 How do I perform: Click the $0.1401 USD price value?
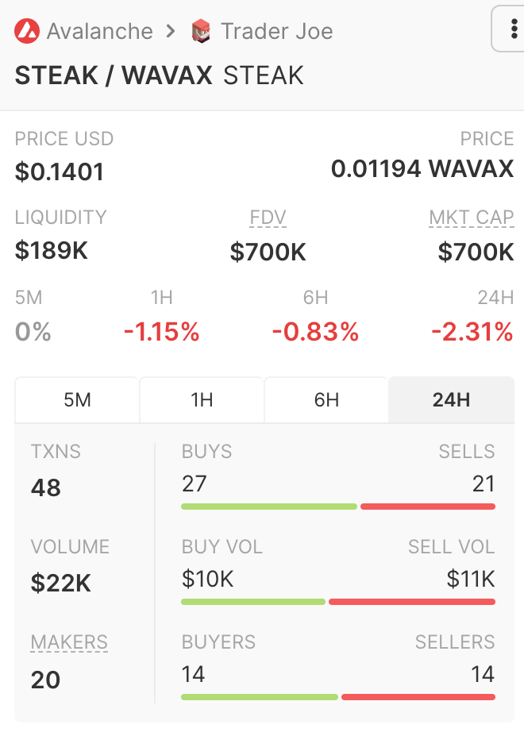(60, 171)
